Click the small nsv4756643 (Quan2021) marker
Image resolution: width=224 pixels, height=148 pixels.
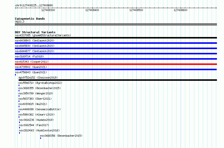pyautogui.click(x=15, y=75)
